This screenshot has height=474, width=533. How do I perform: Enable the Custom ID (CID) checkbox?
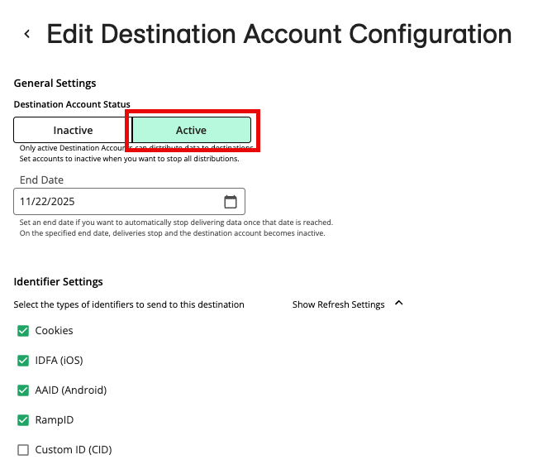pyautogui.click(x=22, y=450)
